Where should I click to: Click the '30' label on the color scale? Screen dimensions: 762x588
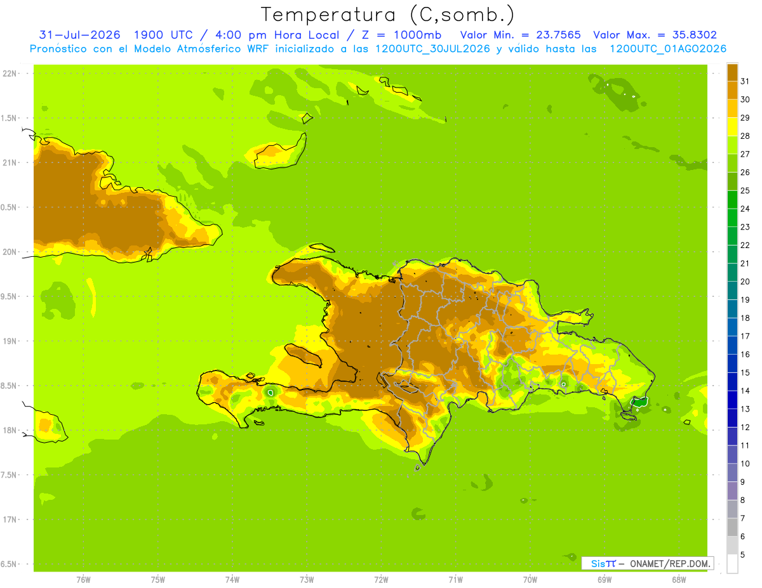(x=745, y=100)
